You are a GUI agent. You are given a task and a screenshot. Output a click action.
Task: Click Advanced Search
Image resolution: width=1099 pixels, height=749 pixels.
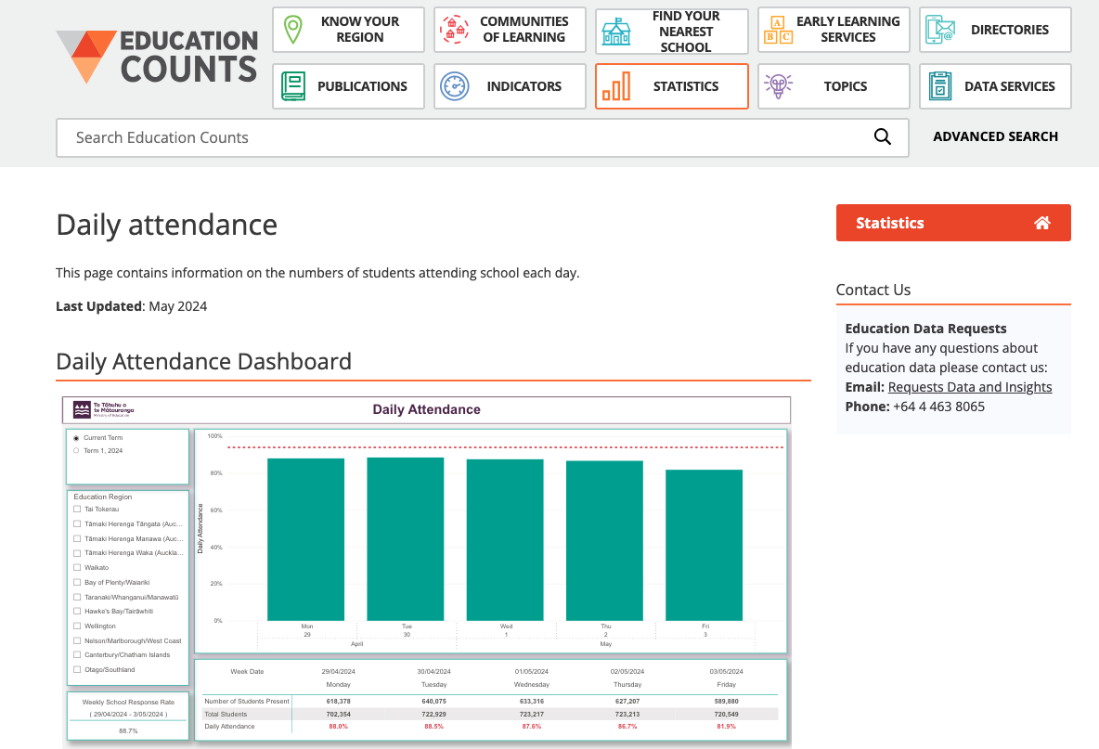click(995, 136)
